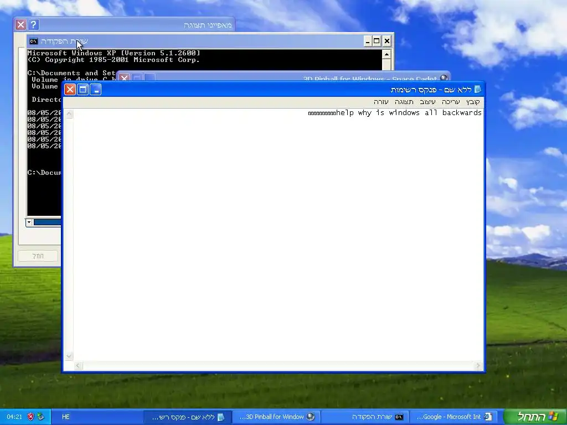Click the green tray icon beside the shield

pos(40,417)
